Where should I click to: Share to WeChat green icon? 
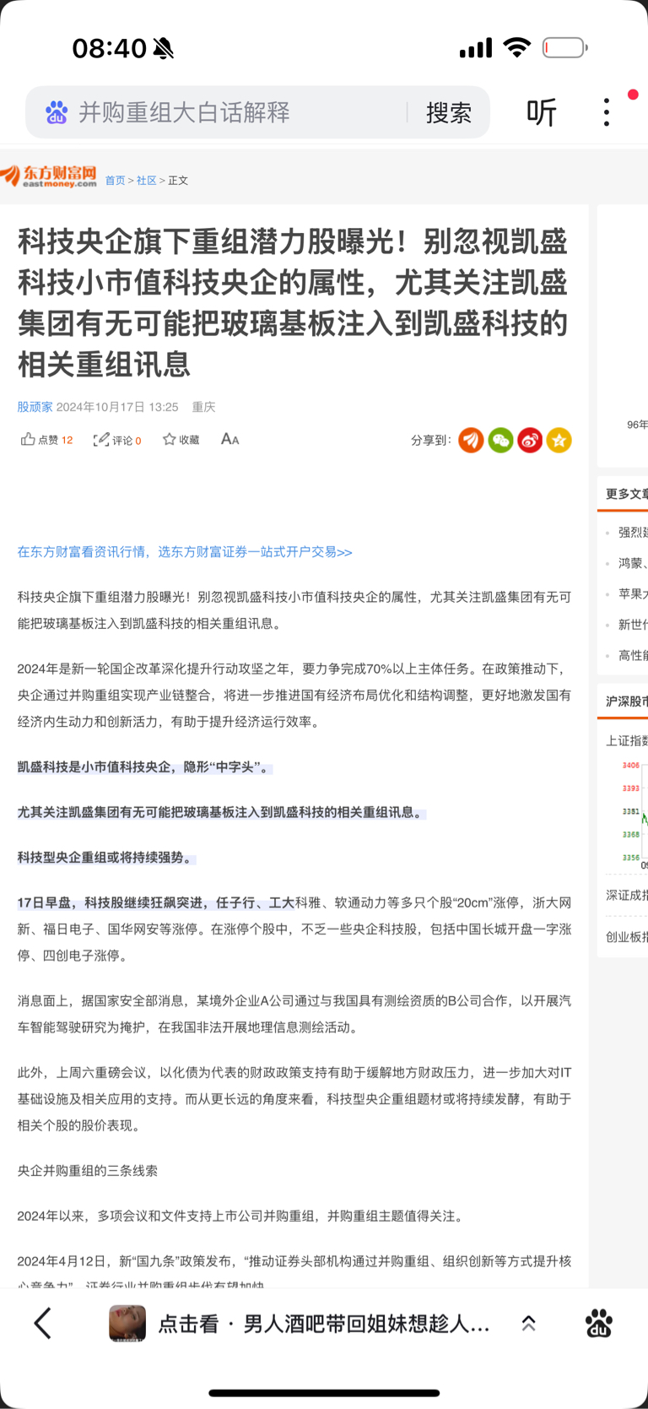point(500,440)
